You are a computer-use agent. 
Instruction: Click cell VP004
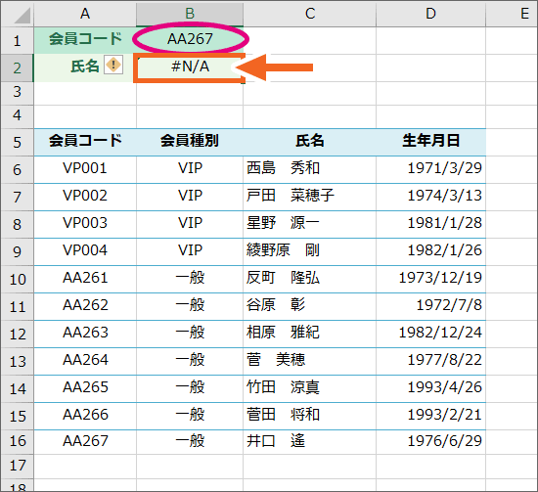click(85, 250)
